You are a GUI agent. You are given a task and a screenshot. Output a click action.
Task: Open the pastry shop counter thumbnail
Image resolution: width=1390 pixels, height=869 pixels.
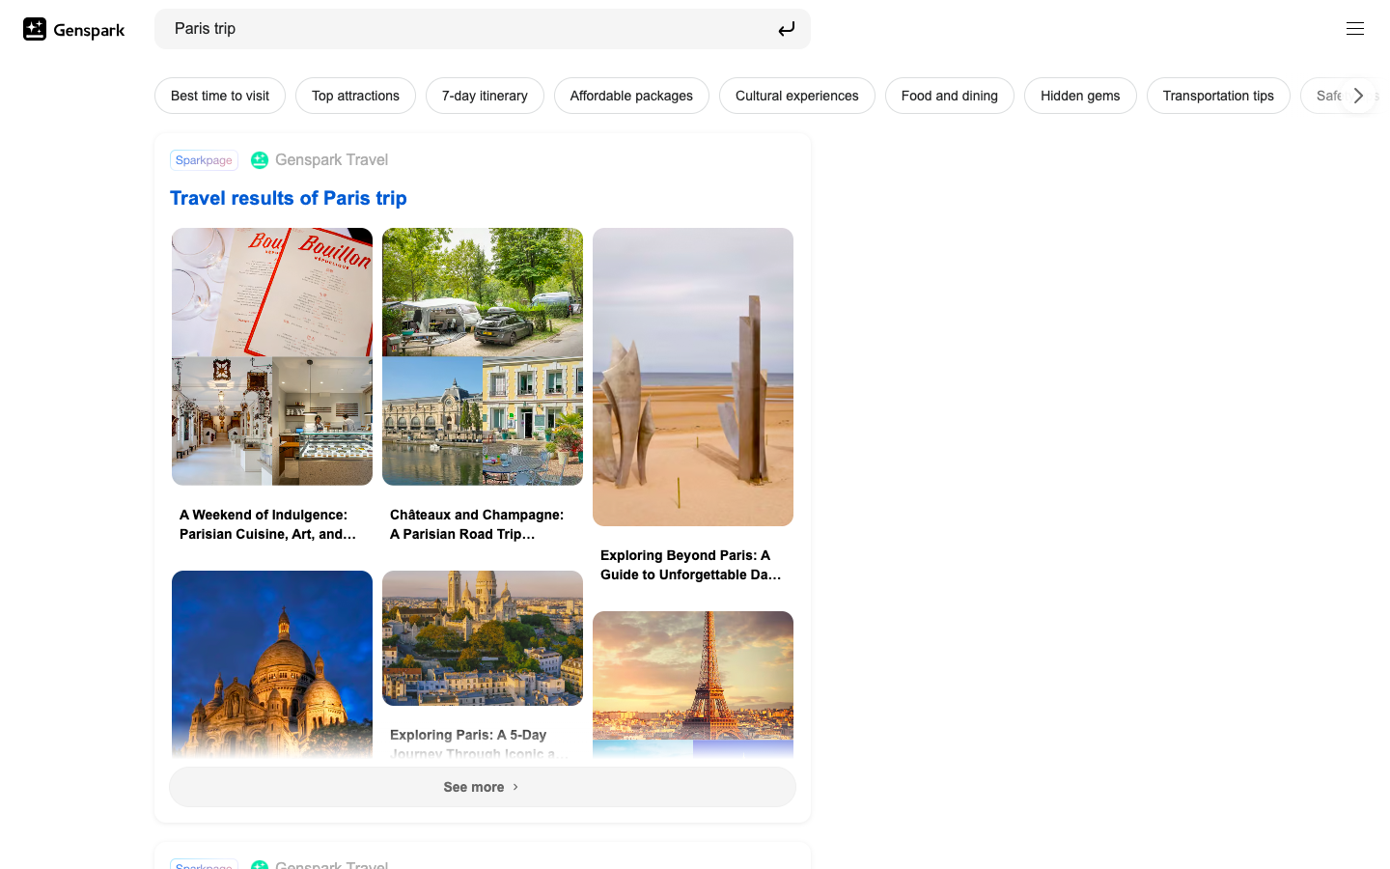pos(322,421)
